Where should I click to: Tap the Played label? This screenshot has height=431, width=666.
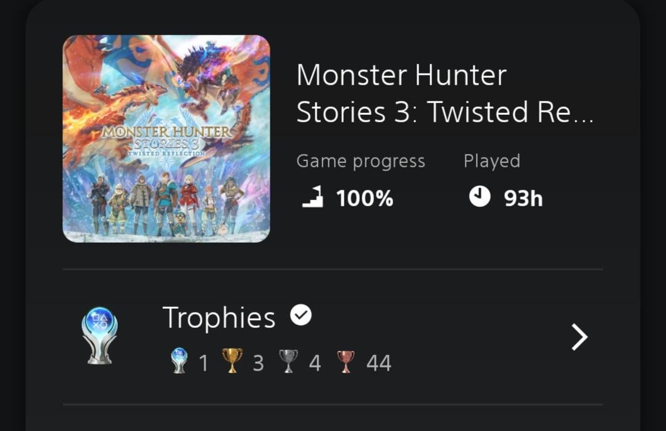click(x=492, y=161)
